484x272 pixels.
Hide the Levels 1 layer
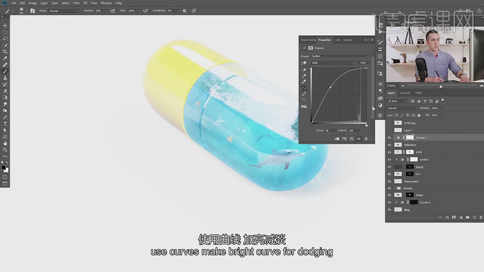[389, 159]
